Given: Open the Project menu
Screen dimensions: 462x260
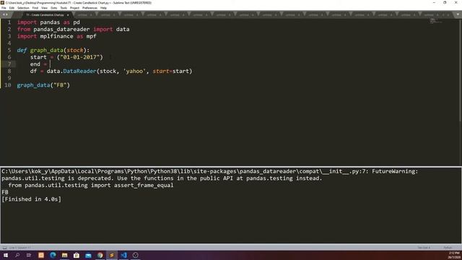Looking at the screenshot, I should [74, 8].
